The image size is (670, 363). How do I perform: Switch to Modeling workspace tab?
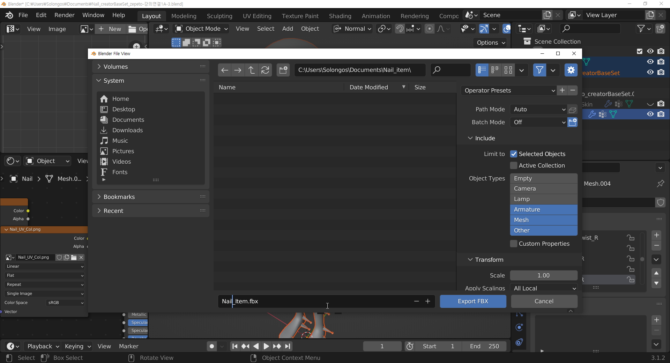[x=184, y=16]
